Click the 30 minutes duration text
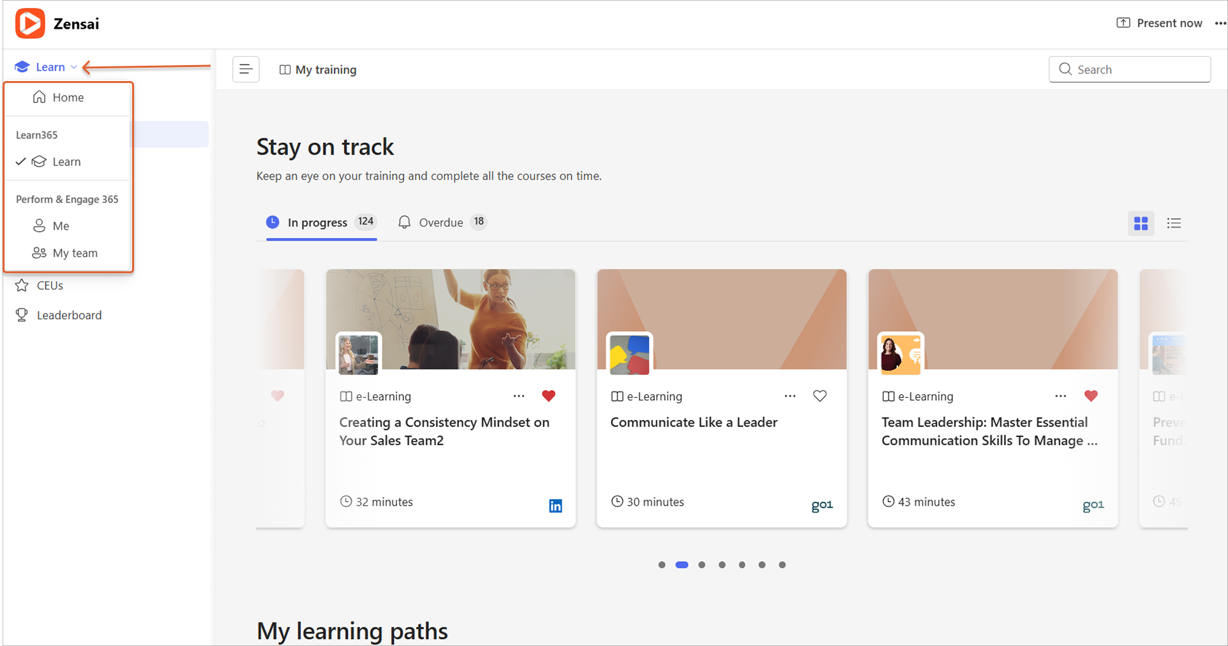 (655, 502)
